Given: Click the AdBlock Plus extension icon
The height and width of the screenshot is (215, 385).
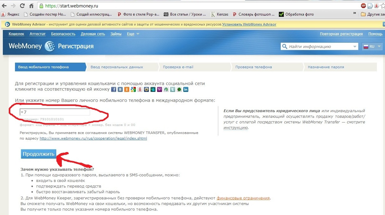Looking at the screenshot, I should coord(363,6).
